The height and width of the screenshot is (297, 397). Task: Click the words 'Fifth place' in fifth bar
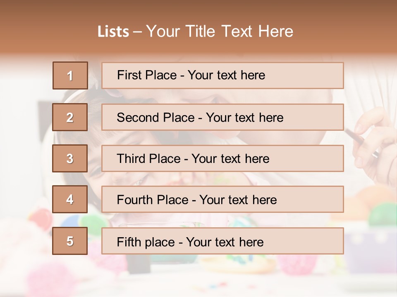(x=146, y=242)
